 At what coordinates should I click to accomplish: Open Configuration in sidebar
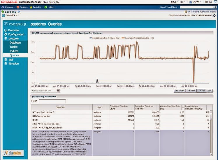16,34
